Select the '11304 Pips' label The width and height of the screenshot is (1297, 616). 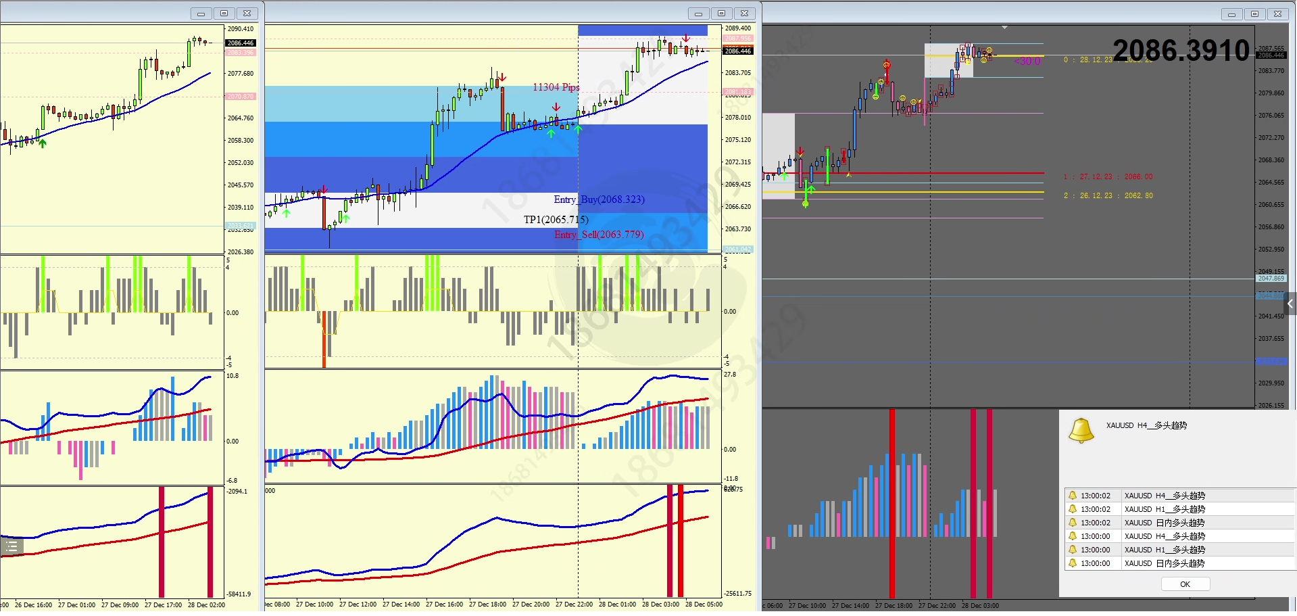tap(556, 87)
